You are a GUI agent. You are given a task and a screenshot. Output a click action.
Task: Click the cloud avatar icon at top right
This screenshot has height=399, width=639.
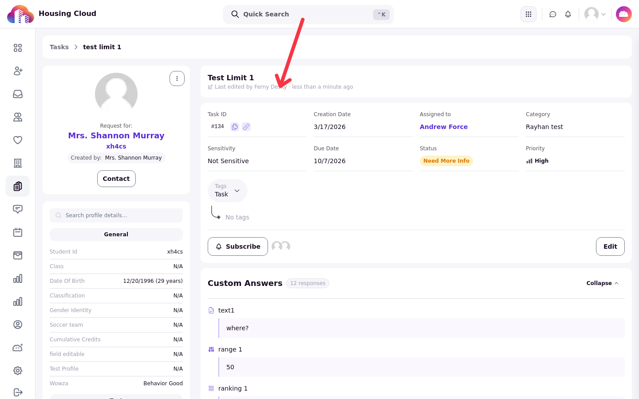point(624,14)
